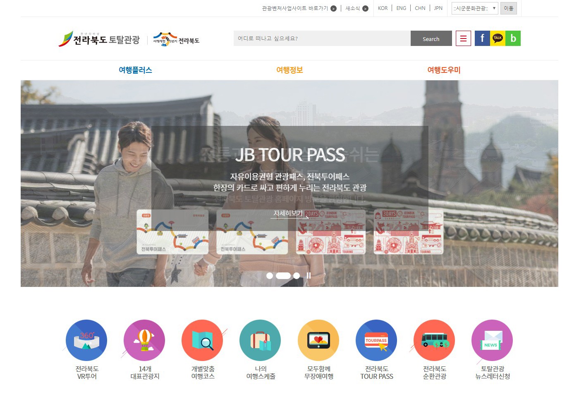Image resolution: width=579 pixels, height=414 pixels.
Task: Open the Facebook icon link
Action: (482, 38)
